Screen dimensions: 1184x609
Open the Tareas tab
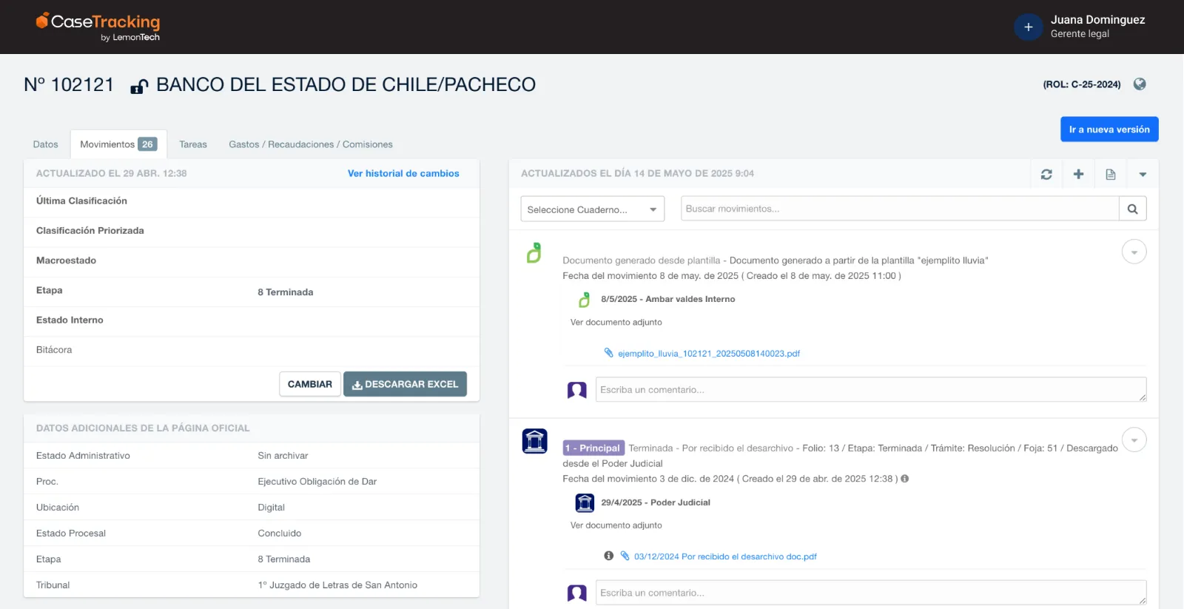(193, 144)
